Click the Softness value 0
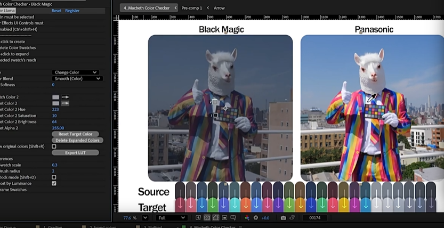The width and height of the screenshot is (444, 228). [53, 85]
